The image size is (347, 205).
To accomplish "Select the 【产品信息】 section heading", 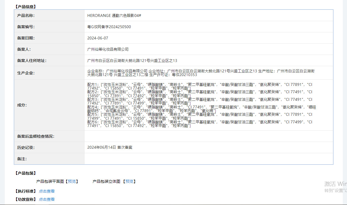I will 26,6.
